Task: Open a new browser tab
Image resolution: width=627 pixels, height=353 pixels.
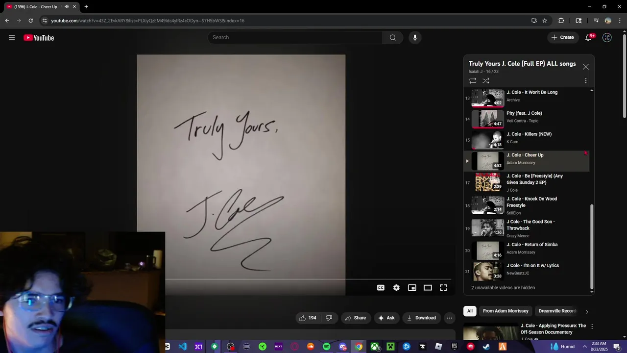Action: click(x=86, y=7)
